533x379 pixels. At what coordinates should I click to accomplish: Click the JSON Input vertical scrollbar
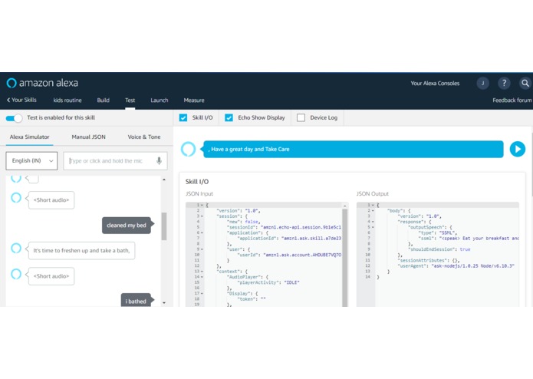[344, 258]
